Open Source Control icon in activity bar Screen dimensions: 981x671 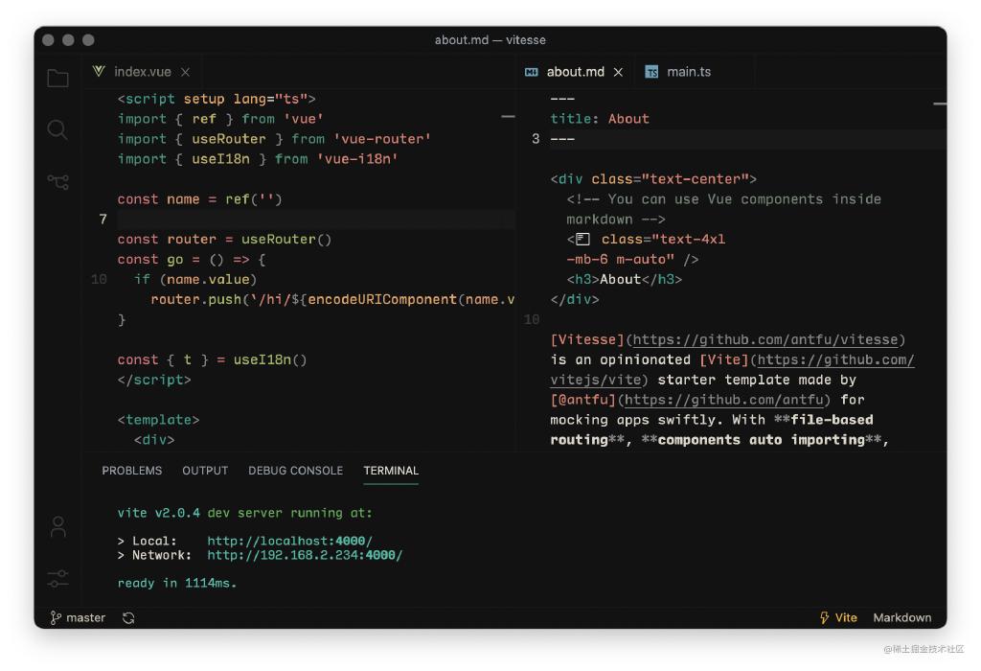(57, 181)
